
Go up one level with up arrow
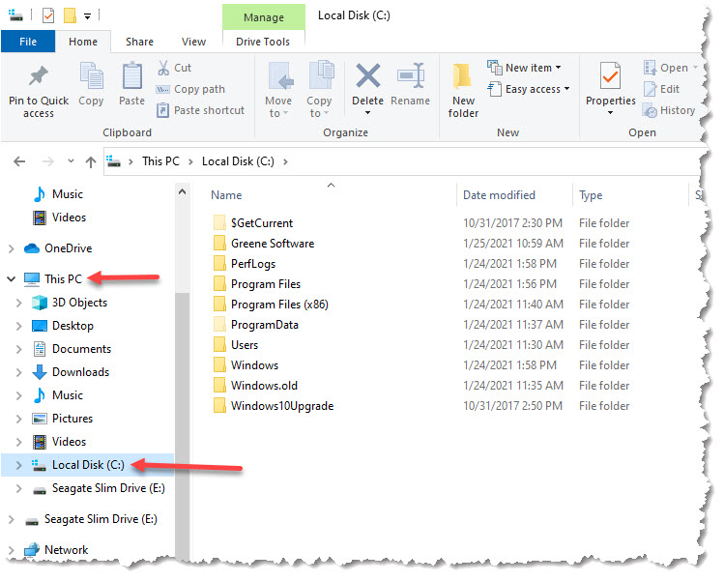pos(91,161)
